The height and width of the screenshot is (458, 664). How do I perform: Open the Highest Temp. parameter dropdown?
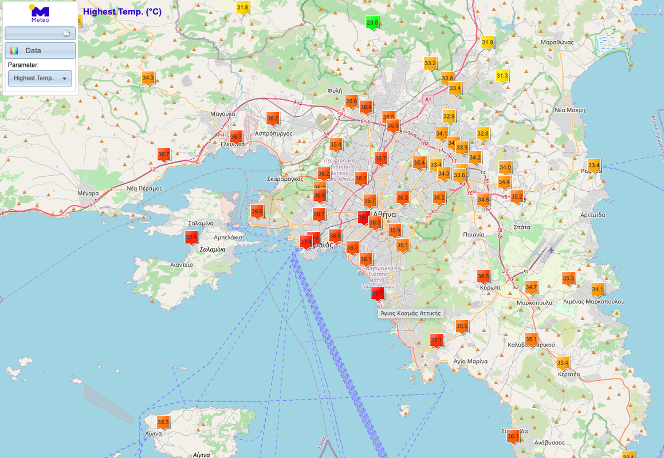tap(40, 78)
